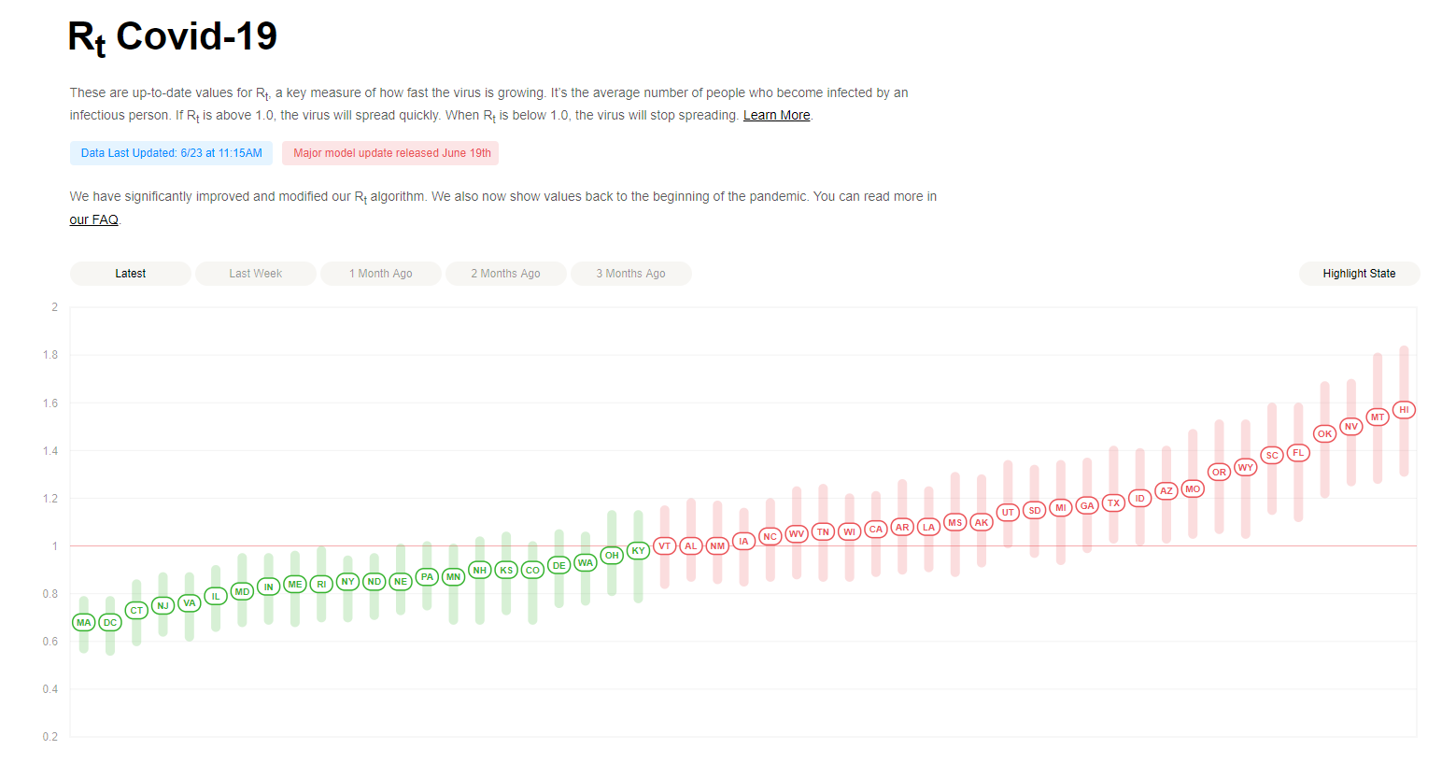The height and width of the screenshot is (778, 1456).
Task: Select the MT state bubble
Action: point(1378,417)
